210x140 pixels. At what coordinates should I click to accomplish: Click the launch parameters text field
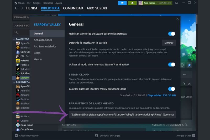pyautogui.click(x=123, y=115)
